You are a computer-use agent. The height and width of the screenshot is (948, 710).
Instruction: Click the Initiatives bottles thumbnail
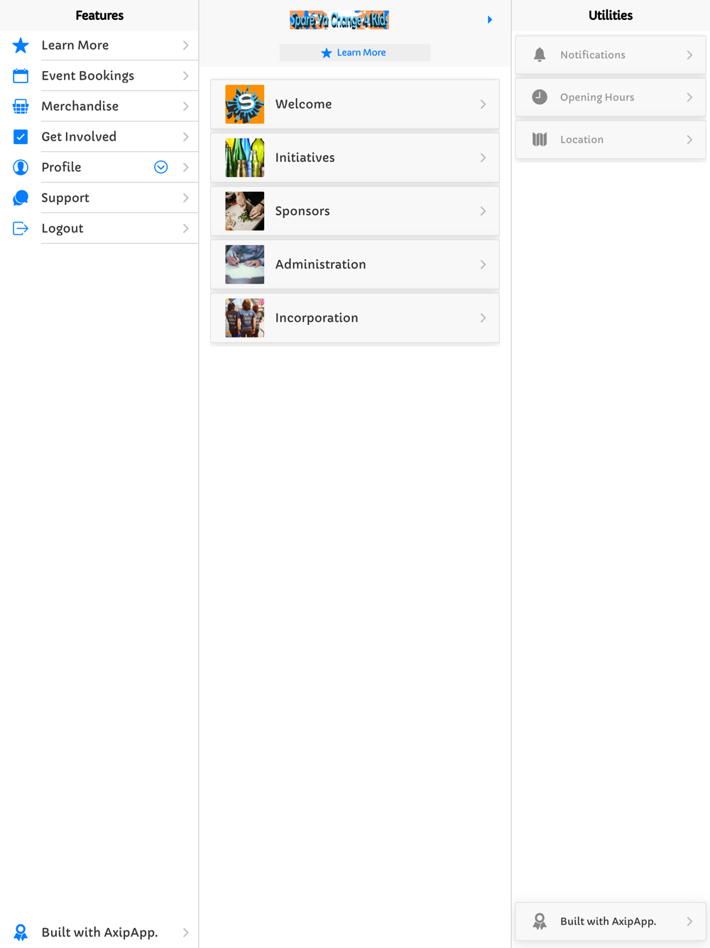pos(245,158)
